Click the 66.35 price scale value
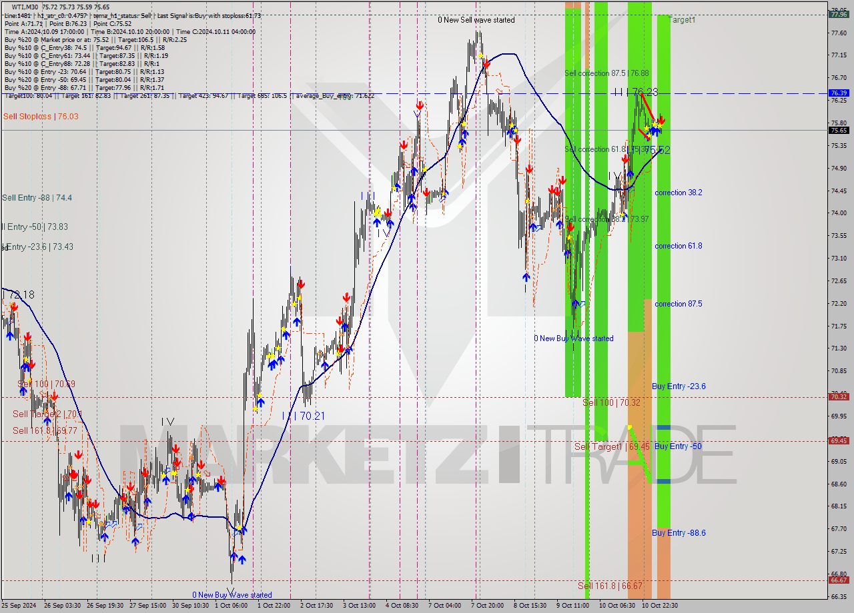 pyautogui.click(x=839, y=596)
